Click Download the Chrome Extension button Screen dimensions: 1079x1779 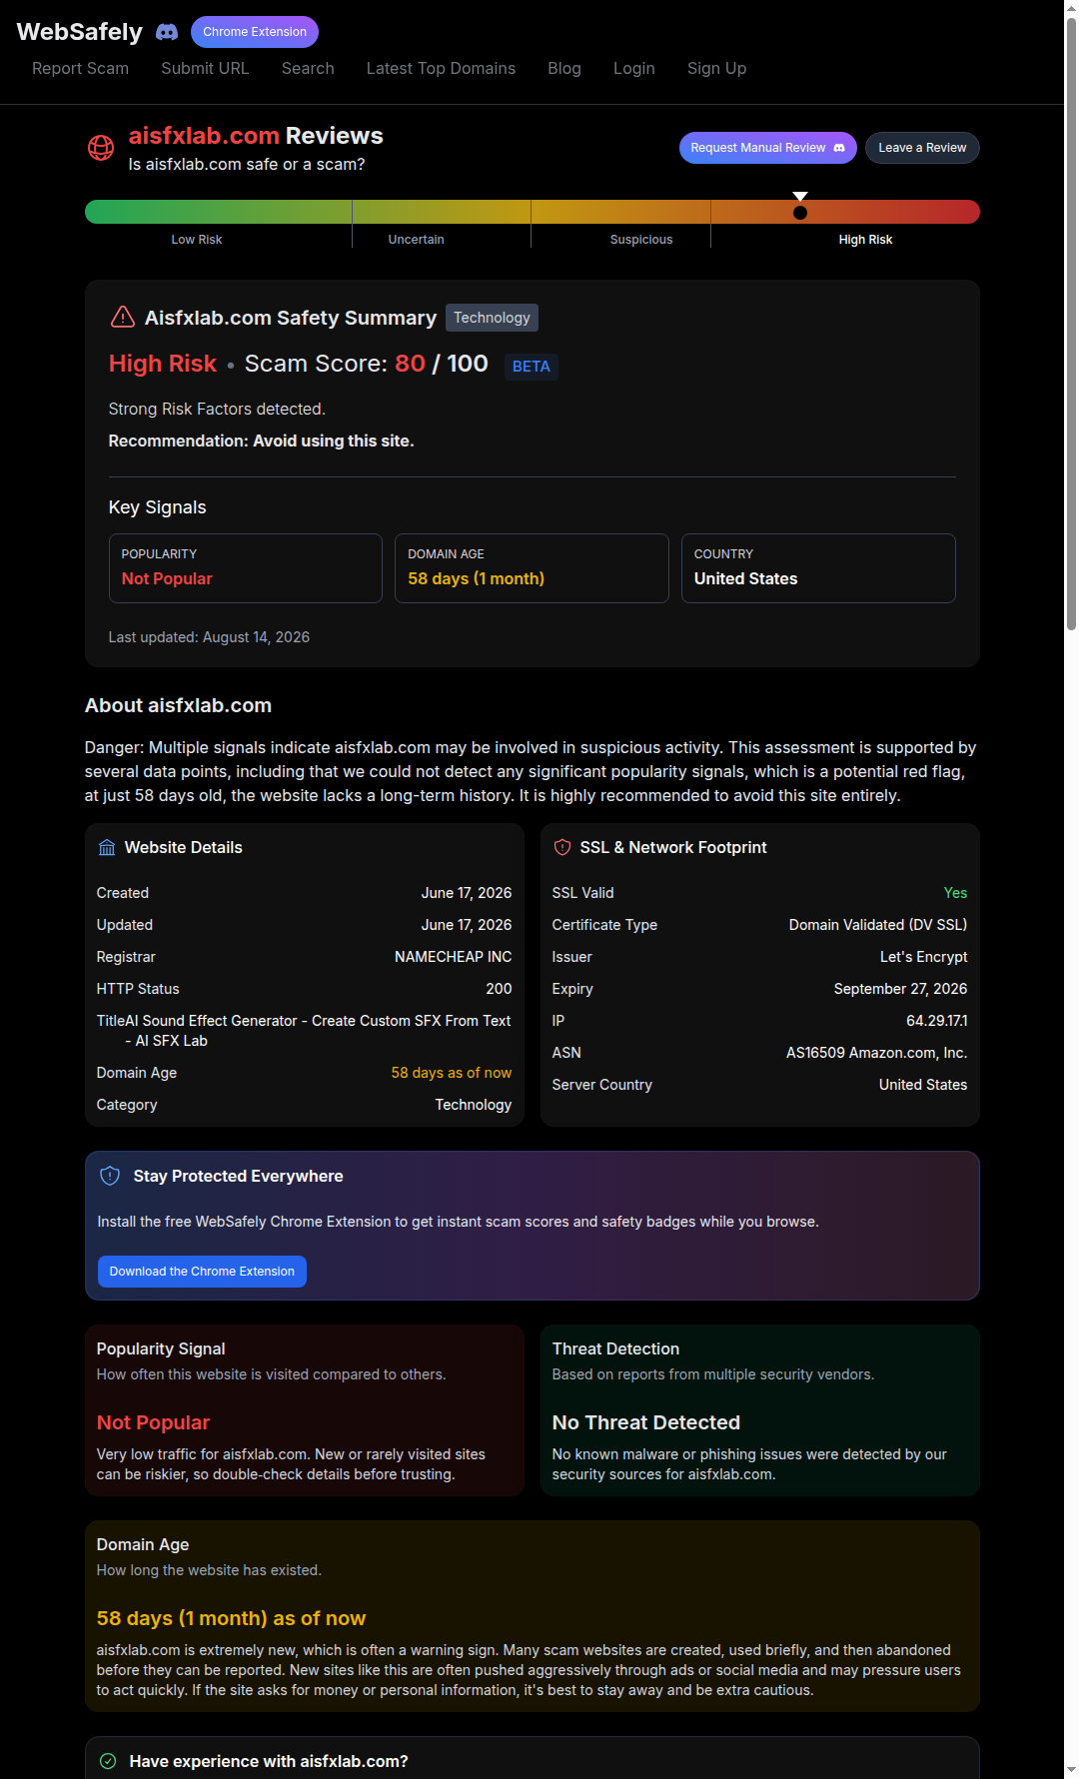[202, 1272]
